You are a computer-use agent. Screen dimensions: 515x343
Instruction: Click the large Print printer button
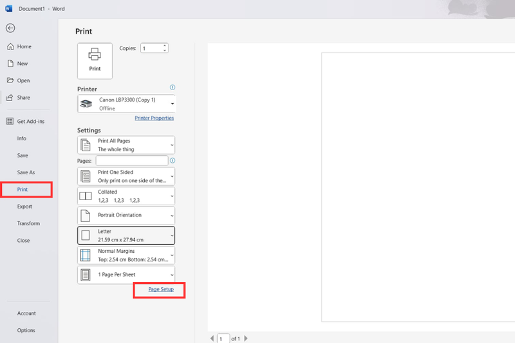[95, 60]
